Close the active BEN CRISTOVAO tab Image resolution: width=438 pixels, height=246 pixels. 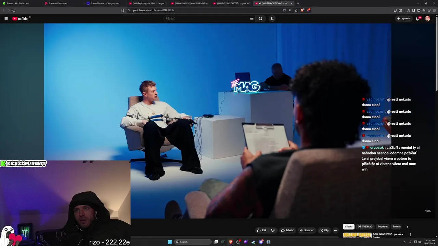coord(292,3)
